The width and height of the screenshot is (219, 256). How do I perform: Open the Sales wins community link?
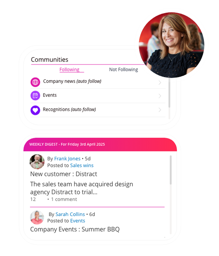(x=82, y=165)
